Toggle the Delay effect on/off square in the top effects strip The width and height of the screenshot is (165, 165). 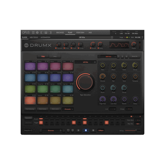(x=98, y=48)
